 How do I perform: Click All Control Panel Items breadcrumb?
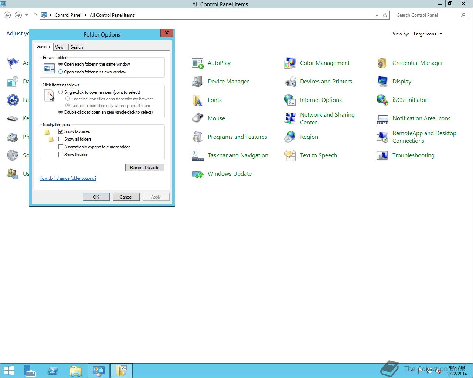tap(112, 15)
